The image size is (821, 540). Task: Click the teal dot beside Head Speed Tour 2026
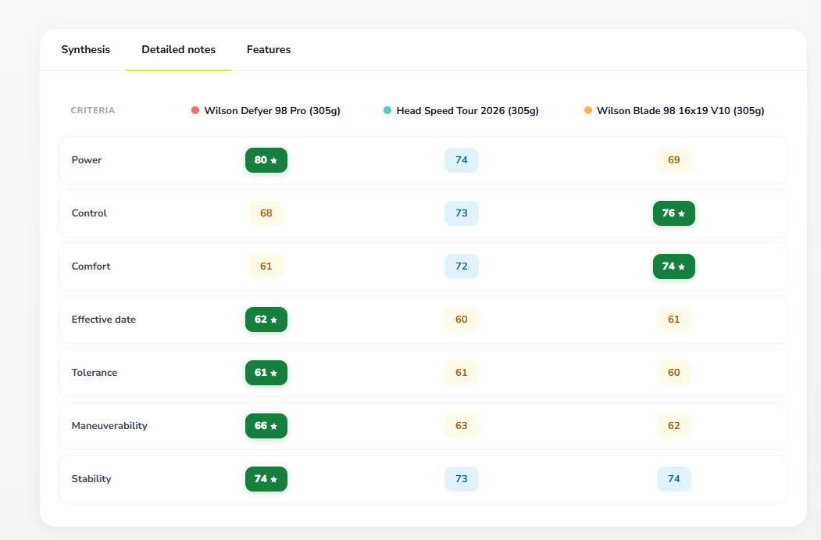tap(387, 110)
